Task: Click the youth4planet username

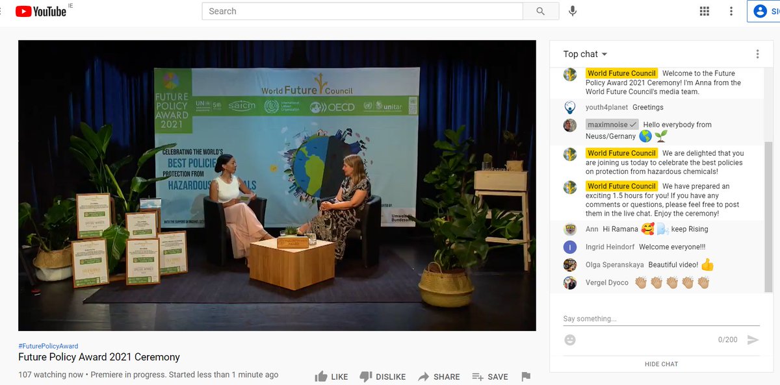Action: (x=606, y=107)
